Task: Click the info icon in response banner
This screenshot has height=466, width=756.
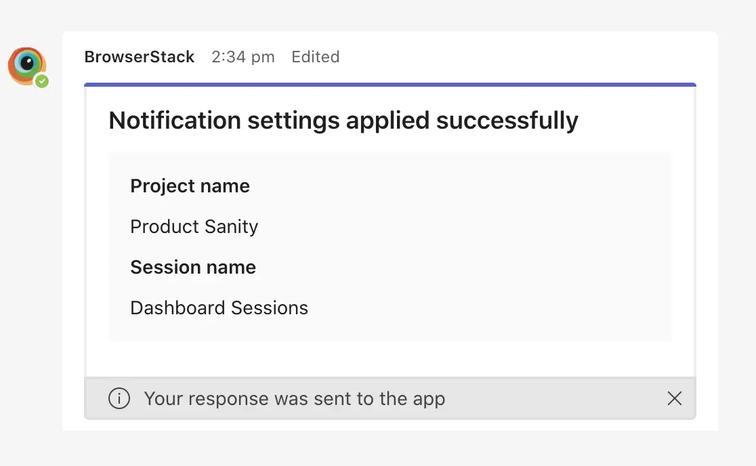Action: click(x=119, y=398)
